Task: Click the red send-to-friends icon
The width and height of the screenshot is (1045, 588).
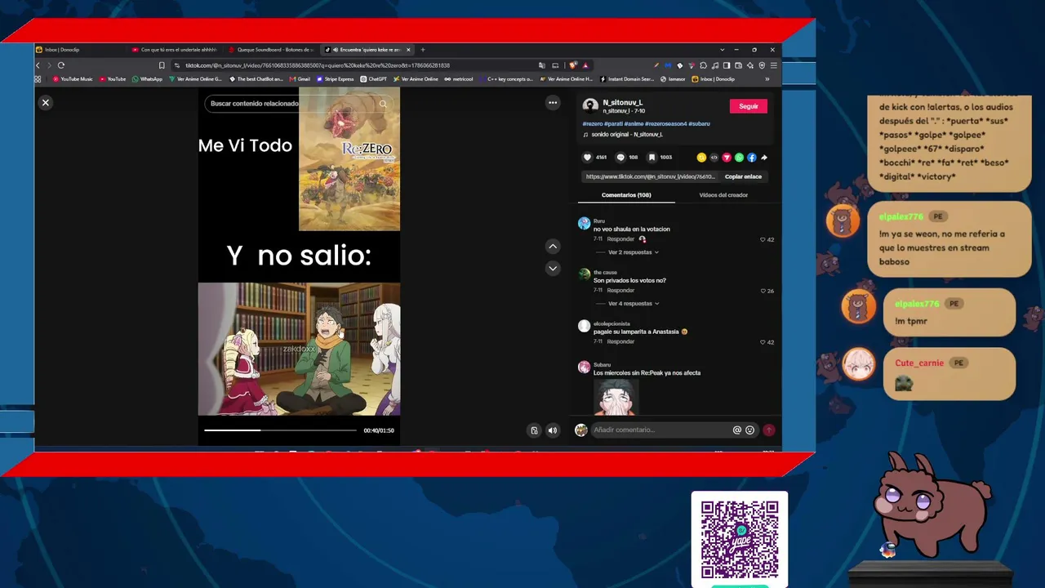Action: pos(727,158)
